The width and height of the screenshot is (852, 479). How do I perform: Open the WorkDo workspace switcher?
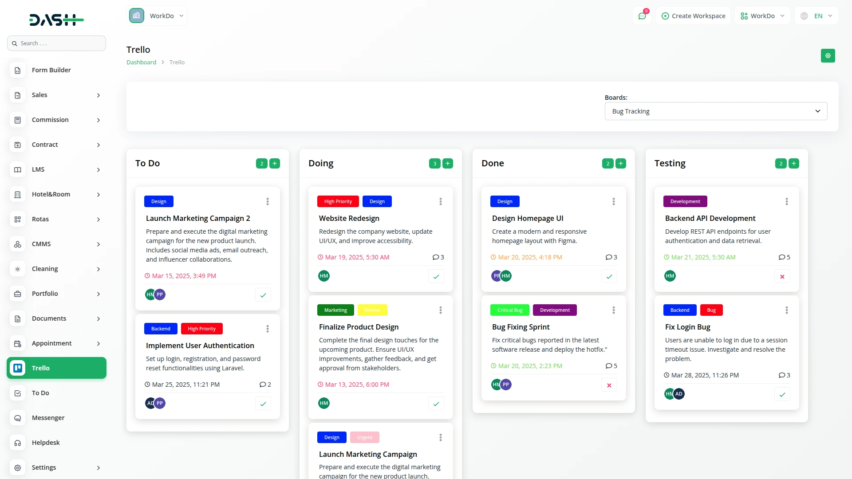762,16
